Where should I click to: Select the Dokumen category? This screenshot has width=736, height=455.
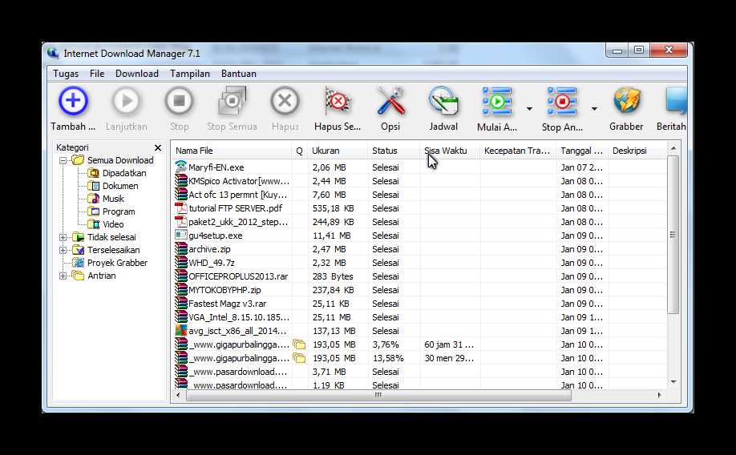coord(120,186)
